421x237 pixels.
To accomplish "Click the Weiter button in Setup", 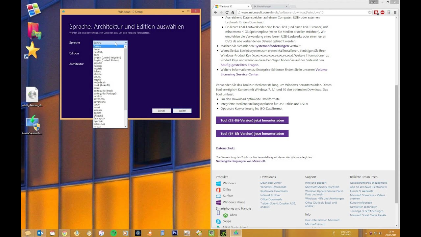I will tap(182, 111).
